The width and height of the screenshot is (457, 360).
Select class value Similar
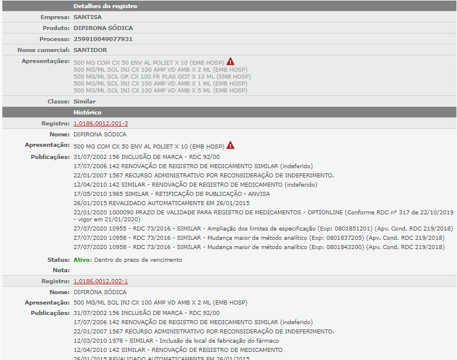(x=85, y=102)
